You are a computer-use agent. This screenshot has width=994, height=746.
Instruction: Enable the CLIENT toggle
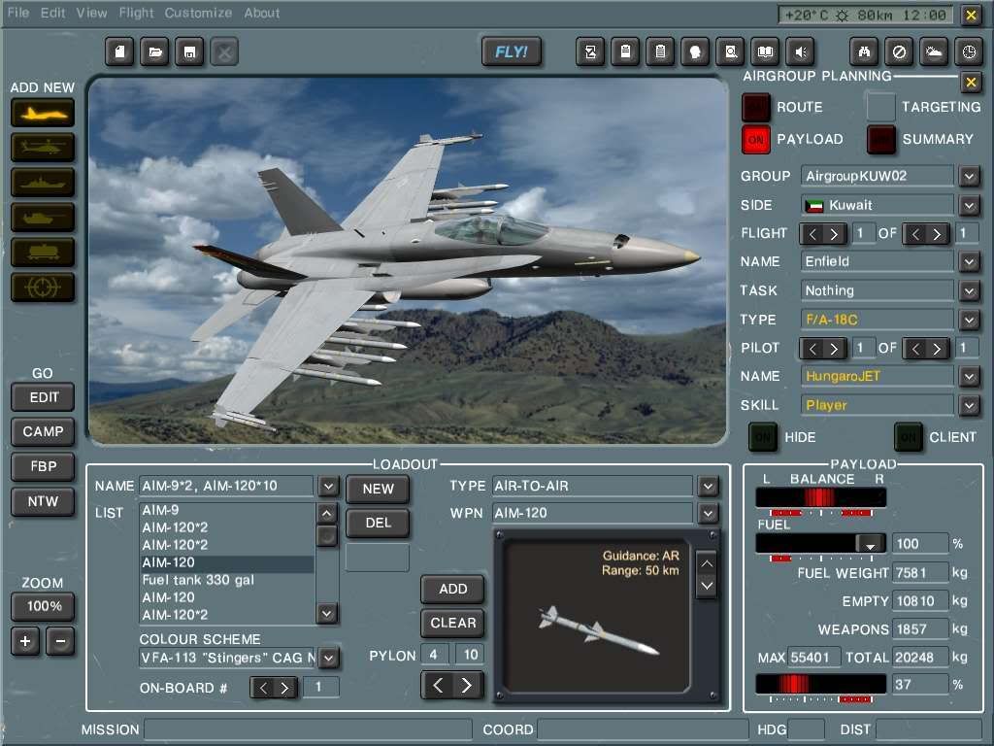(x=910, y=437)
